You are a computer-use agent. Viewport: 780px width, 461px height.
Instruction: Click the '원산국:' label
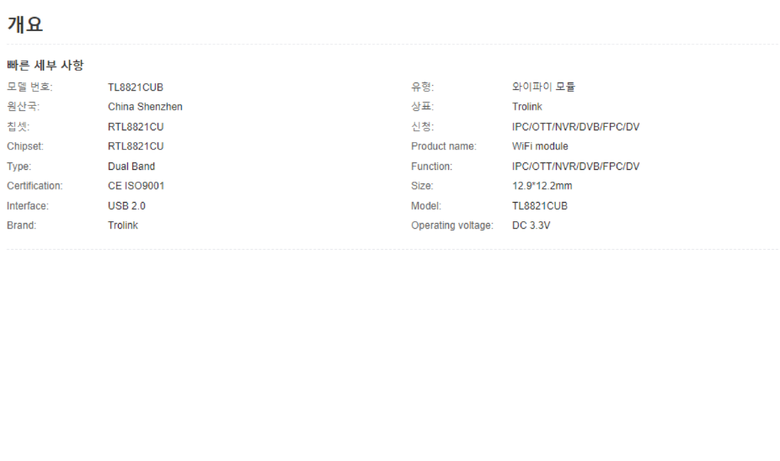pyautogui.click(x=23, y=107)
